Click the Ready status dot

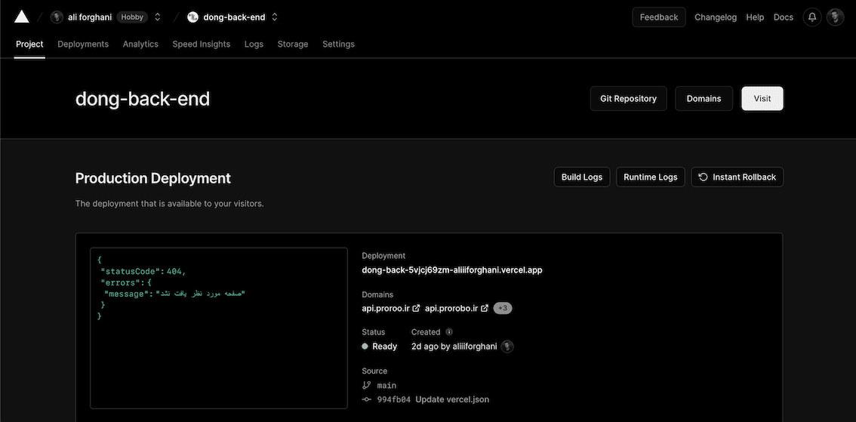click(x=365, y=346)
